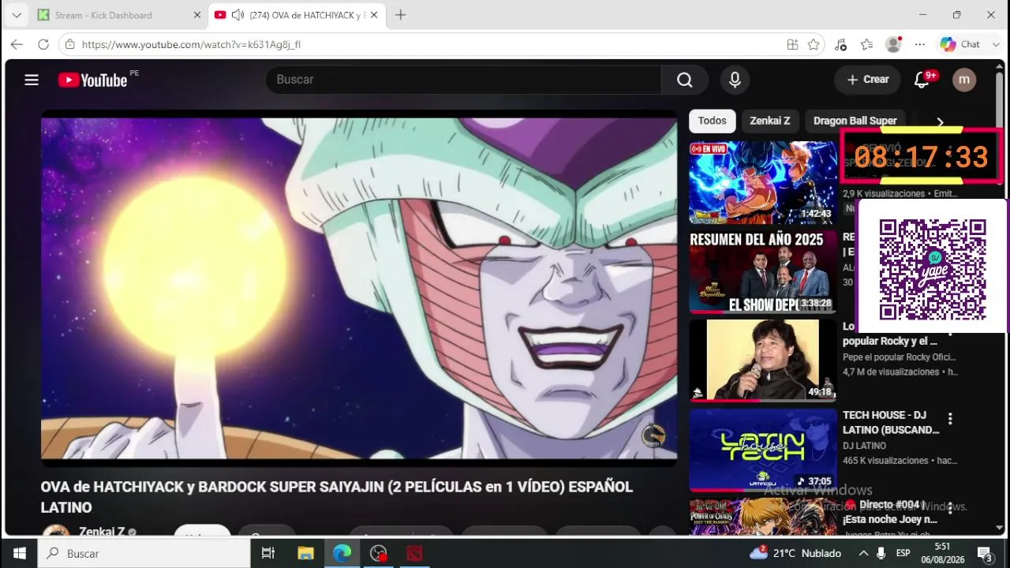
Task: Open File Explorer from the taskbar
Action: tap(305, 553)
